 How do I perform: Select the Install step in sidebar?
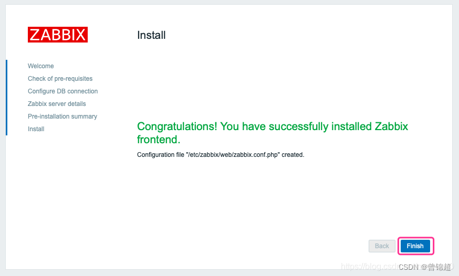tap(36, 129)
